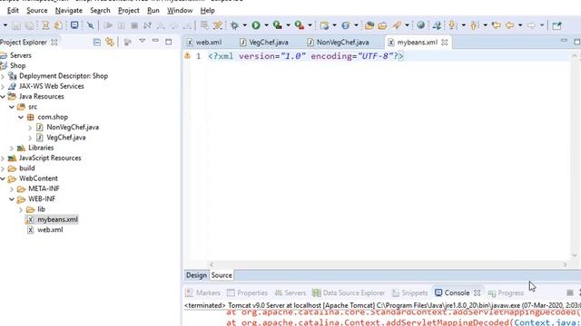
Task: Open the Progress view tab
Action: tap(506, 292)
